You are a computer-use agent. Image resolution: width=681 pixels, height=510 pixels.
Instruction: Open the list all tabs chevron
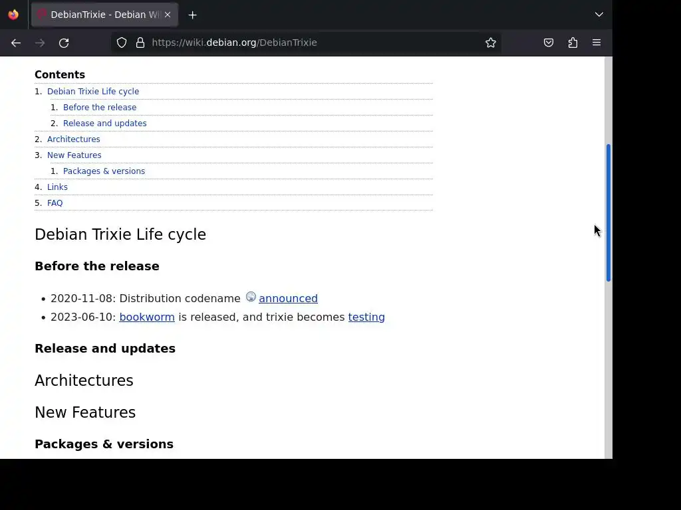click(x=599, y=15)
